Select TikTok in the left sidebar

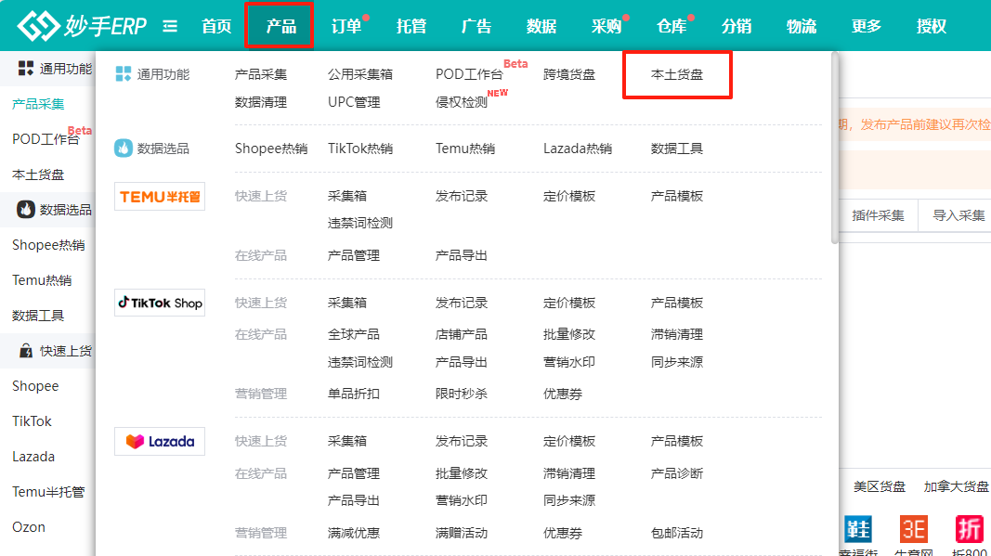coord(32,421)
